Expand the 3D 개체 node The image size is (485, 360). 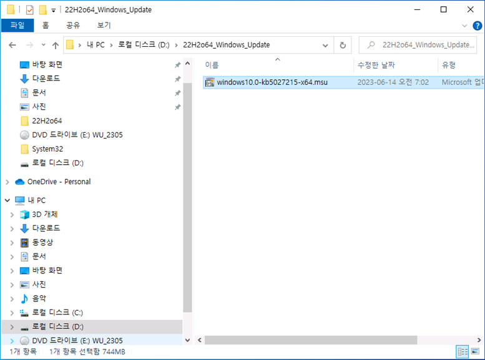pyautogui.click(x=12, y=215)
